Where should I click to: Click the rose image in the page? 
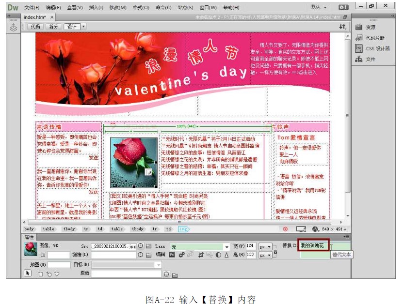pyautogui.click(x=133, y=163)
